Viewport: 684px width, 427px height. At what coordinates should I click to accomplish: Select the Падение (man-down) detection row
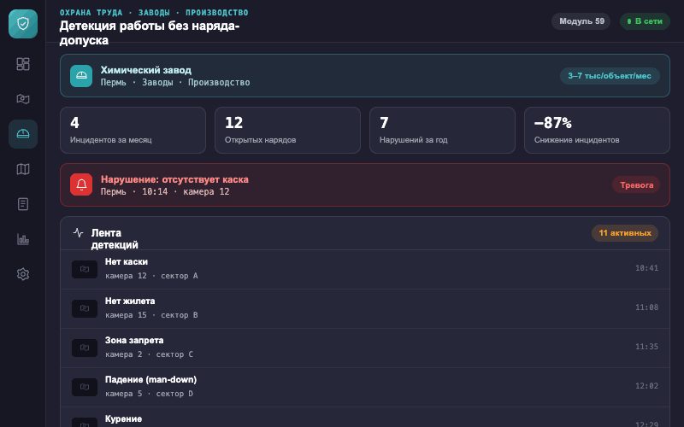(365, 387)
